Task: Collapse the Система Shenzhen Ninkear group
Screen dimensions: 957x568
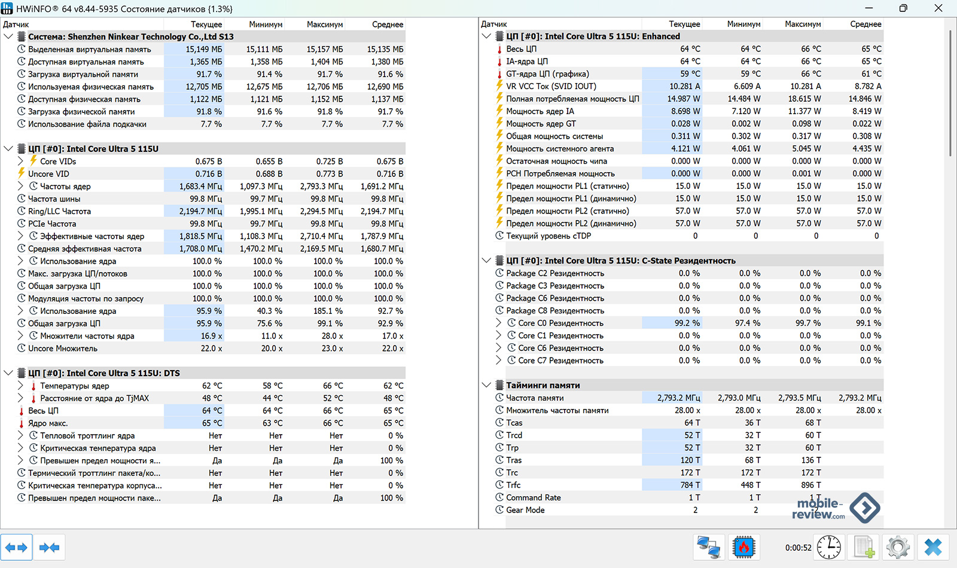Action: click(x=8, y=36)
